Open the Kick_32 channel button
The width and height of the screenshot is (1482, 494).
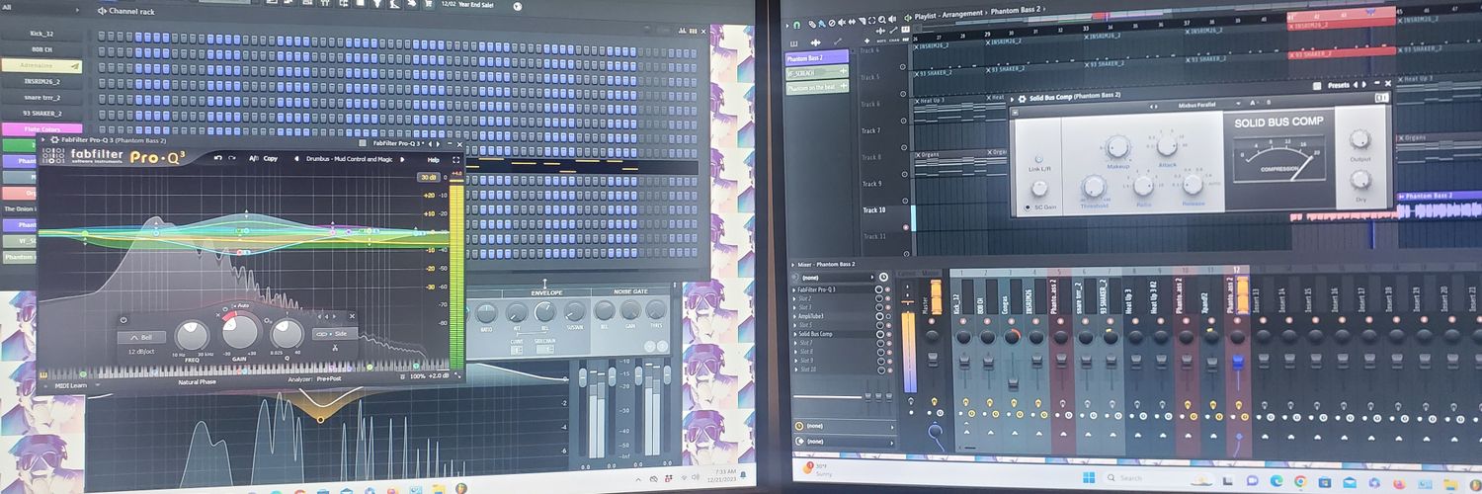[x=41, y=34]
